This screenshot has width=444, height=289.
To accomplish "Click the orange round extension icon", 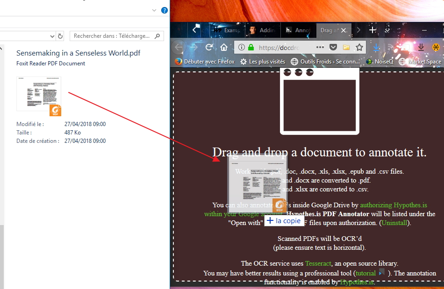I will [x=436, y=47].
